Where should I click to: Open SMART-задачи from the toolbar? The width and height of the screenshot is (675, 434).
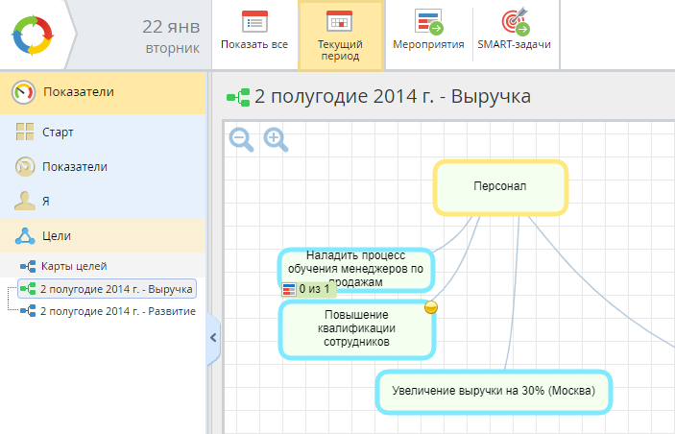515,35
